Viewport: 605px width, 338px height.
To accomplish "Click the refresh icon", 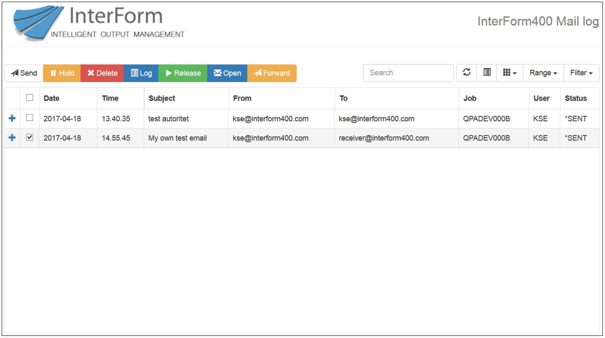I will pos(466,73).
